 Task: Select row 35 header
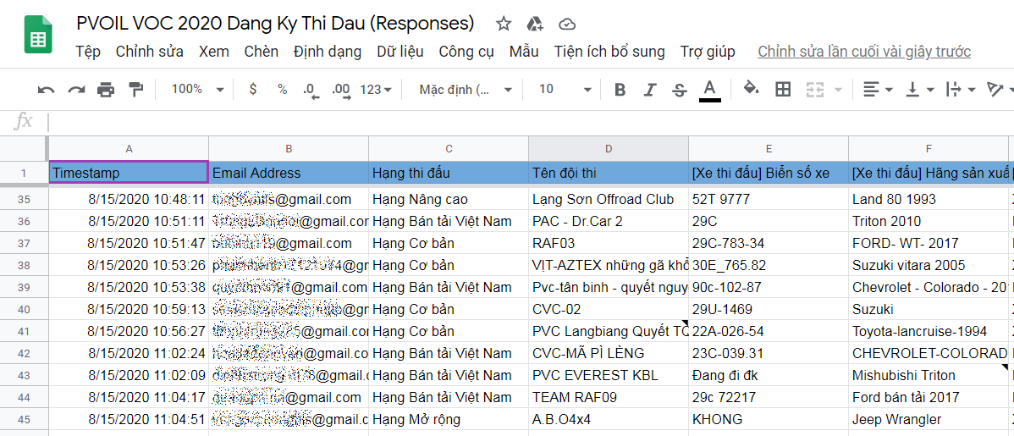tap(24, 199)
